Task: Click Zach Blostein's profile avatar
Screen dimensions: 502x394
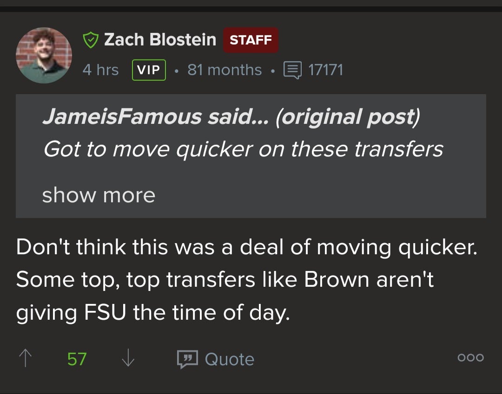Action: tap(44, 55)
